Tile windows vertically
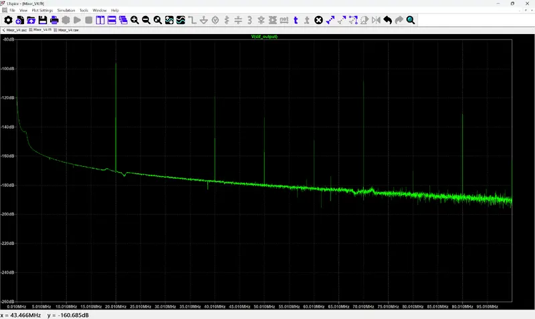 pyautogui.click(x=100, y=20)
